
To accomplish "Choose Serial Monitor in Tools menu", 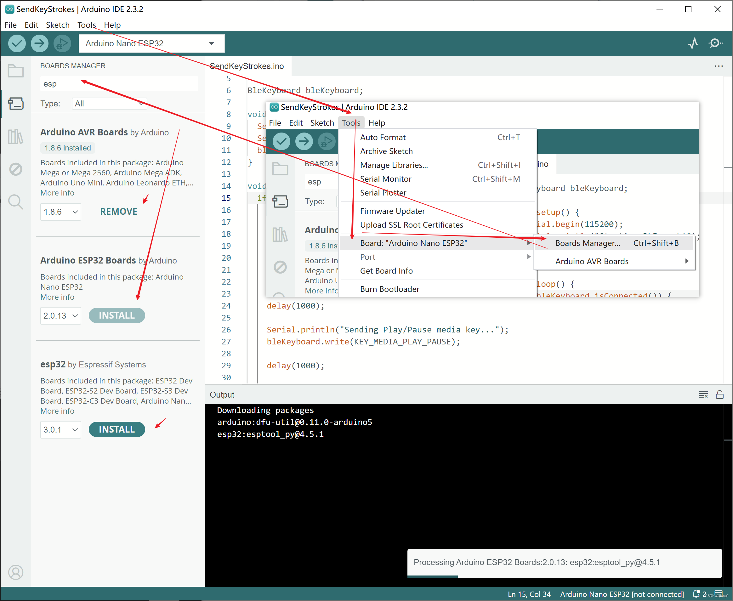I will [x=437, y=179].
